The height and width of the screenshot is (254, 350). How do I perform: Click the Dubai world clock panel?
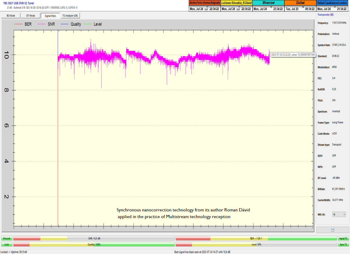click(300, 6)
